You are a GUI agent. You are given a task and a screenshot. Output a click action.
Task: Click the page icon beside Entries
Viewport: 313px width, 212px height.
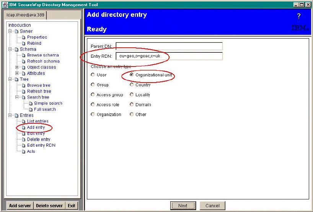[x=16, y=115]
